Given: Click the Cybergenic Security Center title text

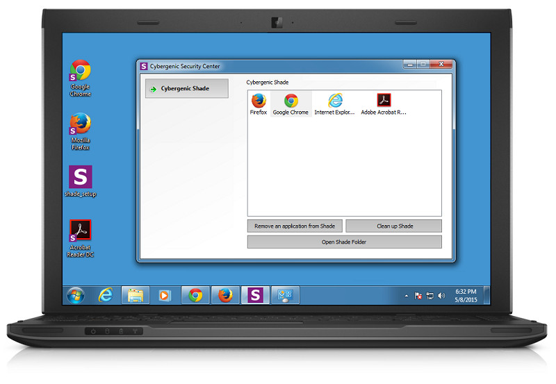Looking at the screenshot, I should pos(185,66).
